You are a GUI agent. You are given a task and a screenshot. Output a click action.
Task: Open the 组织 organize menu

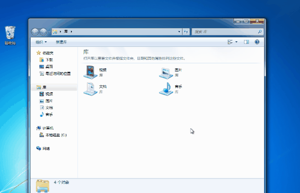[x=41, y=42]
